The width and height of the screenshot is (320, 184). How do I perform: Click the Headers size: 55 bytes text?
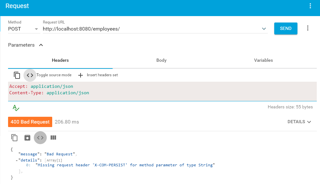click(x=290, y=107)
